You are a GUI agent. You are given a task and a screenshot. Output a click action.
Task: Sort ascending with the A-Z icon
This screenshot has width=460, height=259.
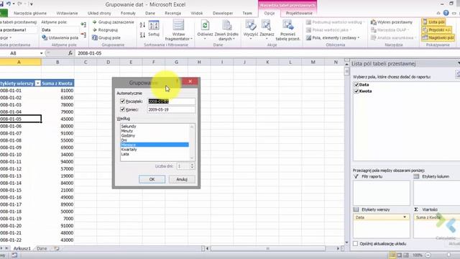pyautogui.click(x=142, y=25)
